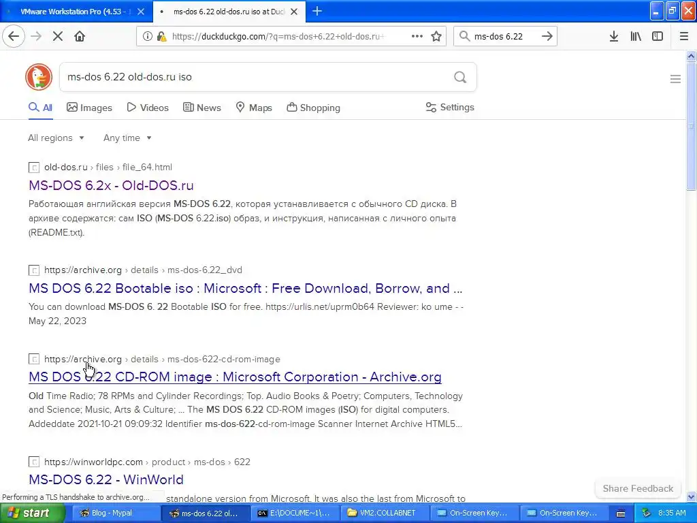Select the All search category tab
Image resolution: width=697 pixels, height=523 pixels.
[40, 108]
